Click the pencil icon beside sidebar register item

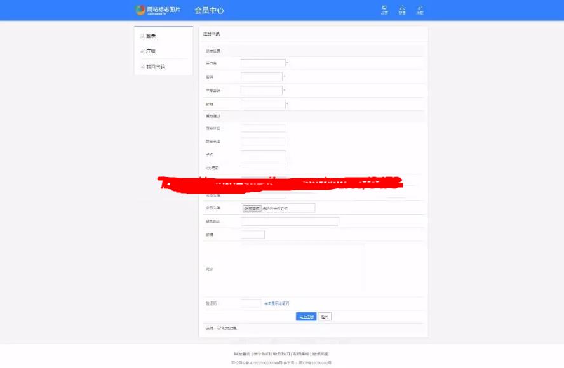tap(141, 51)
